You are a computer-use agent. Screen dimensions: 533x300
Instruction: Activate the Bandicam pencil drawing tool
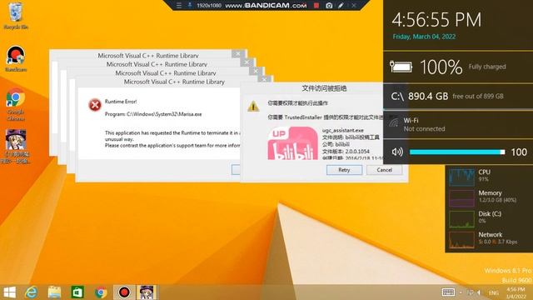pyautogui.click(x=341, y=6)
